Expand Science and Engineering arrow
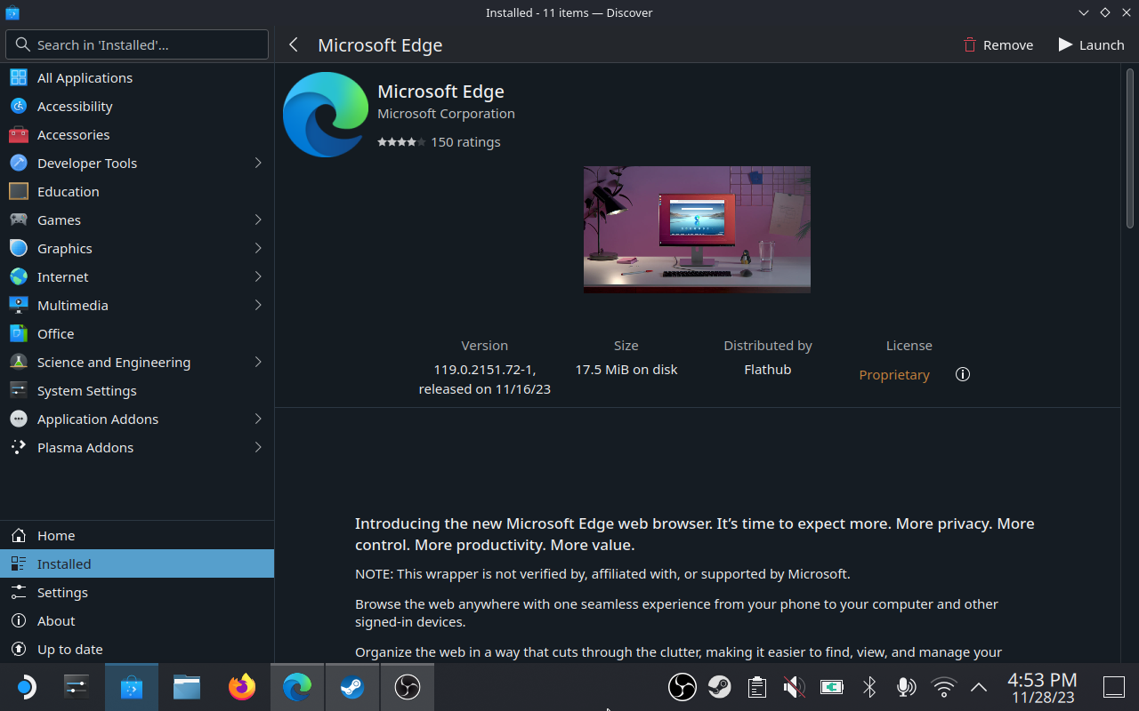 click(x=258, y=362)
